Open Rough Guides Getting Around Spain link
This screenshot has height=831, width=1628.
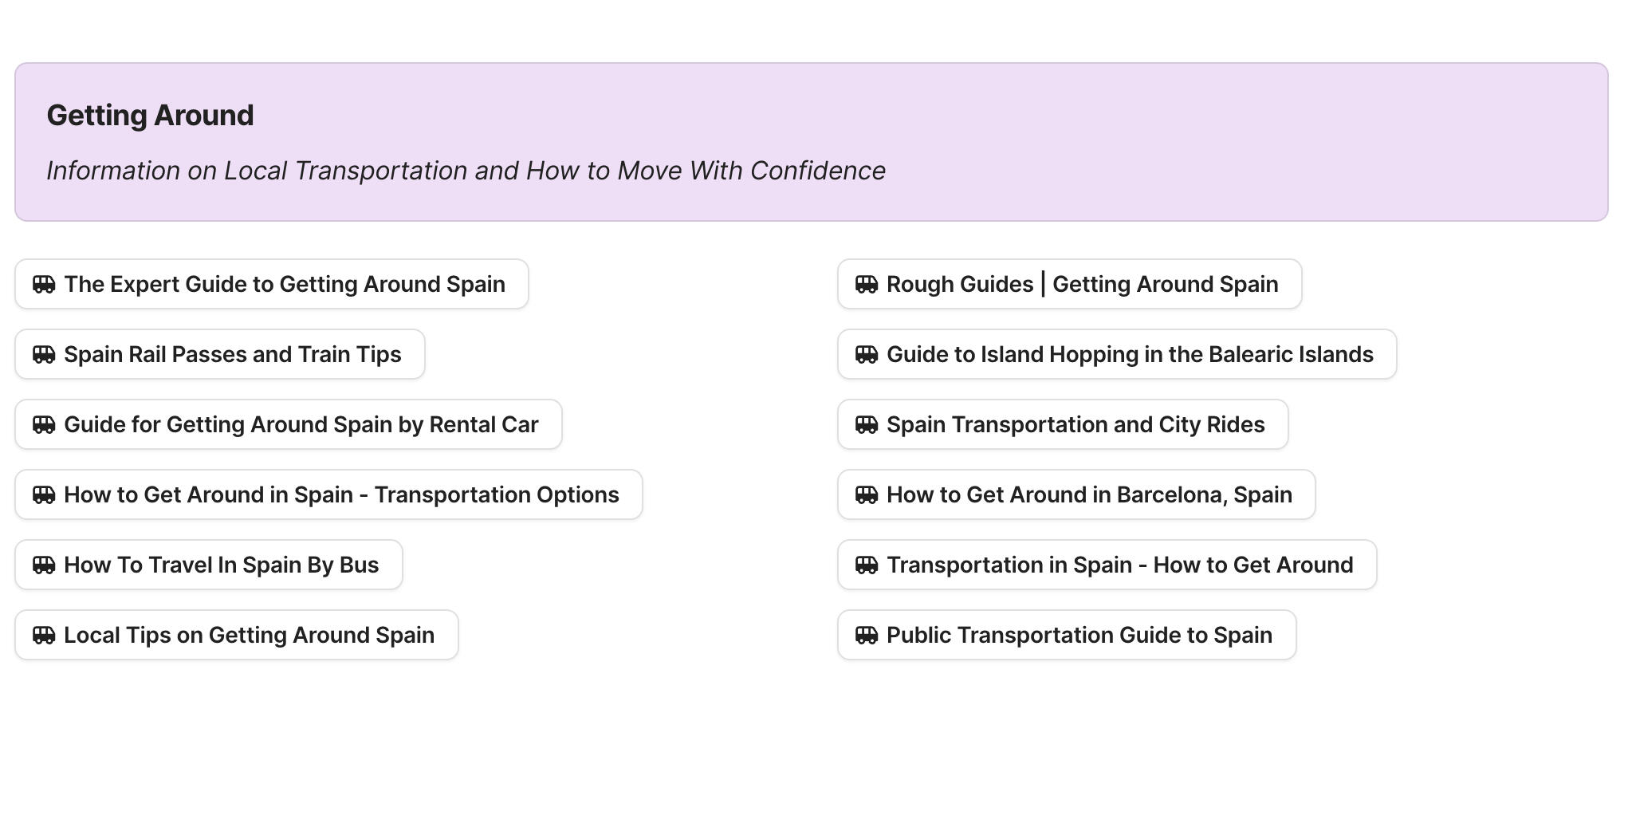tap(1082, 285)
